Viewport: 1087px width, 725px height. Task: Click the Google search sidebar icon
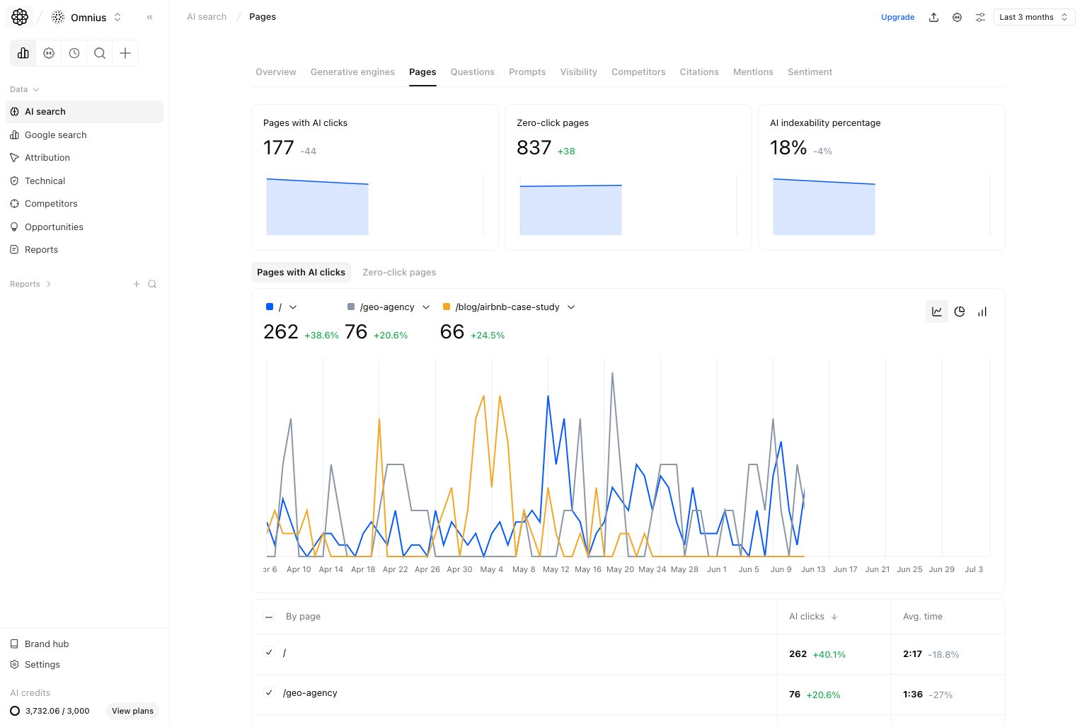[x=14, y=135]
